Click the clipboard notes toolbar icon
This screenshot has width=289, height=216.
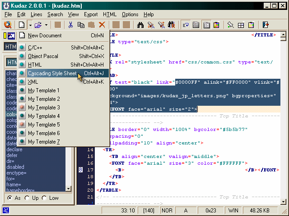251,25
